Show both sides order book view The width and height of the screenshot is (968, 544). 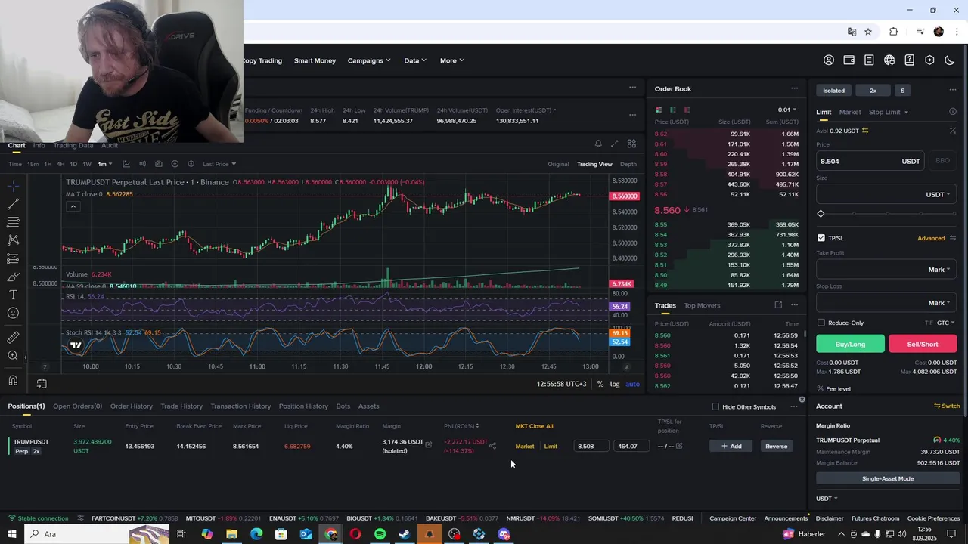click(x=659, y=110)
